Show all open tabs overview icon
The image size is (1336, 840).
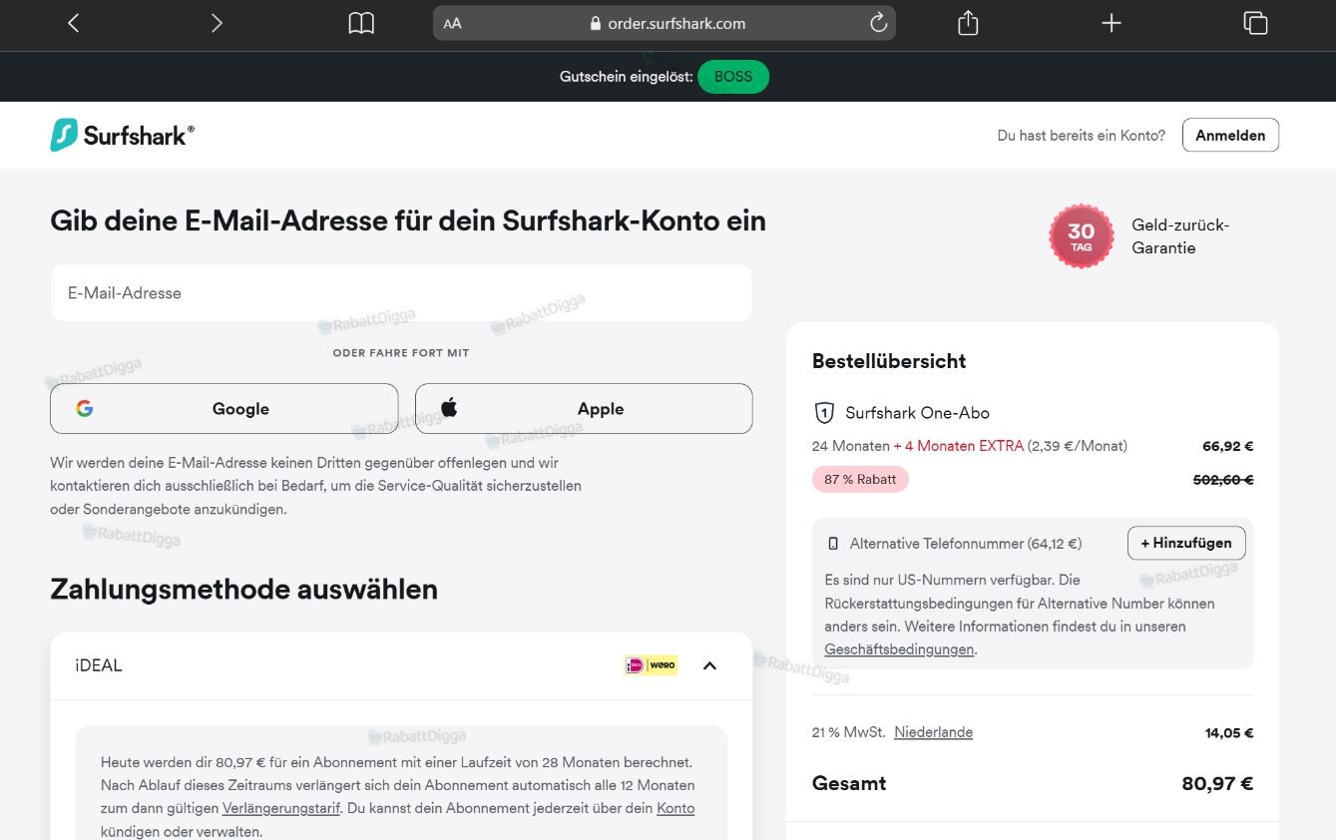pos(1255,23)
